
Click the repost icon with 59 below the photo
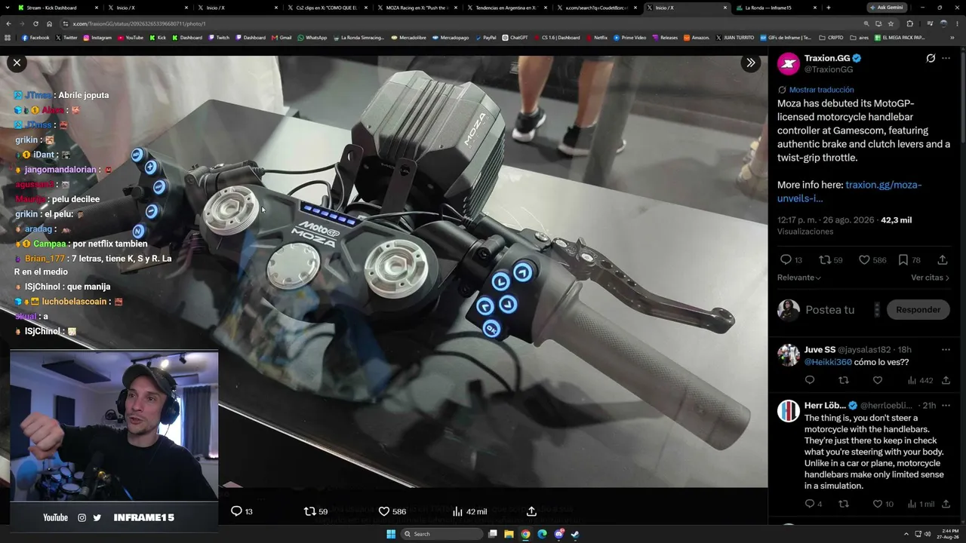(x=315, y=511)
